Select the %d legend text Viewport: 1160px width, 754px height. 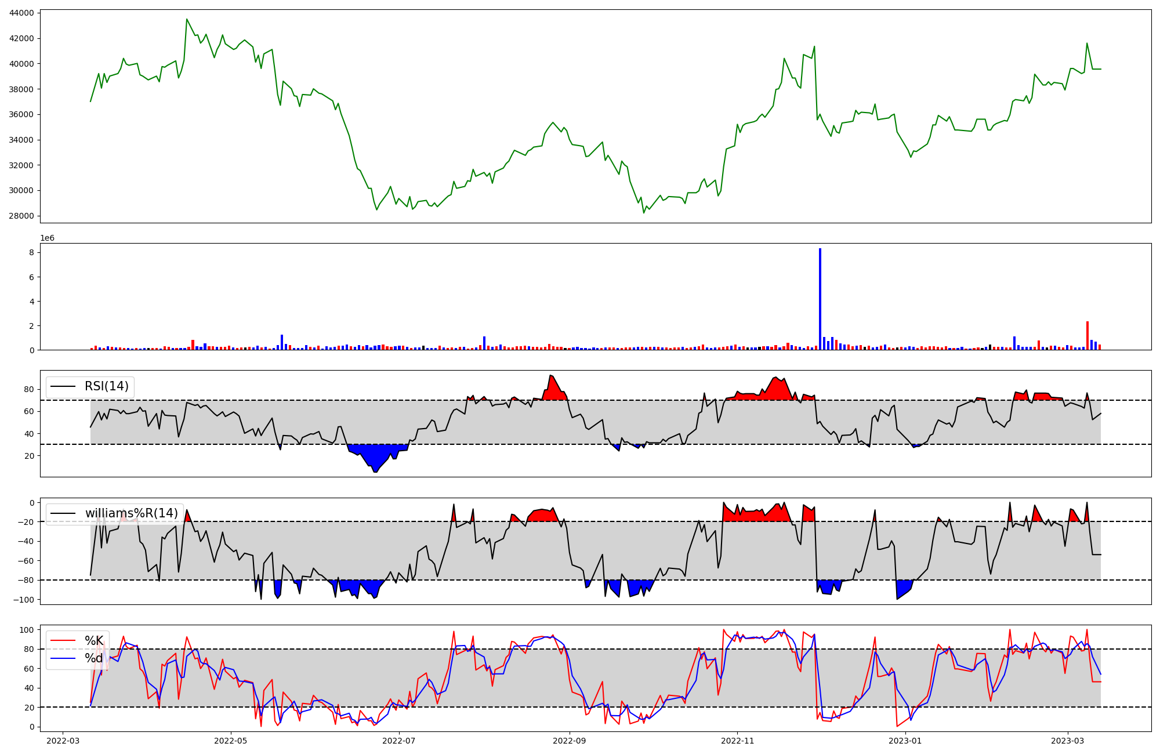94,658
